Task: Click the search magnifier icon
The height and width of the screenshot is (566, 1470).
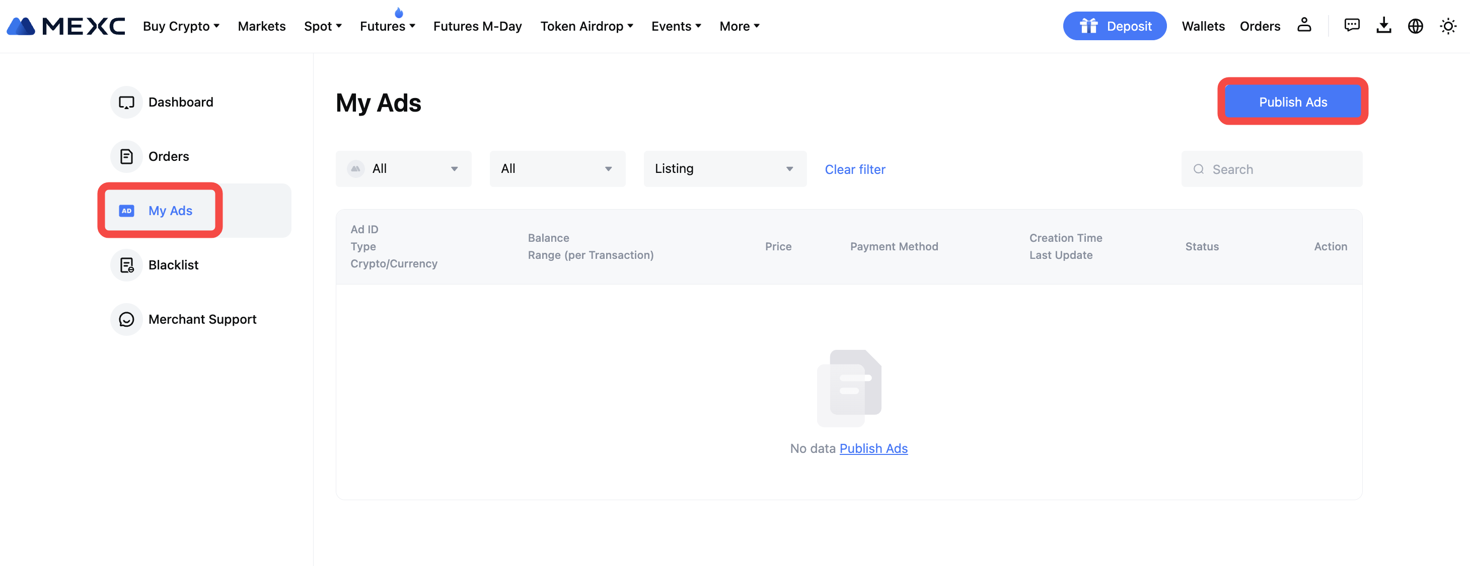Action: point(1198,169)
